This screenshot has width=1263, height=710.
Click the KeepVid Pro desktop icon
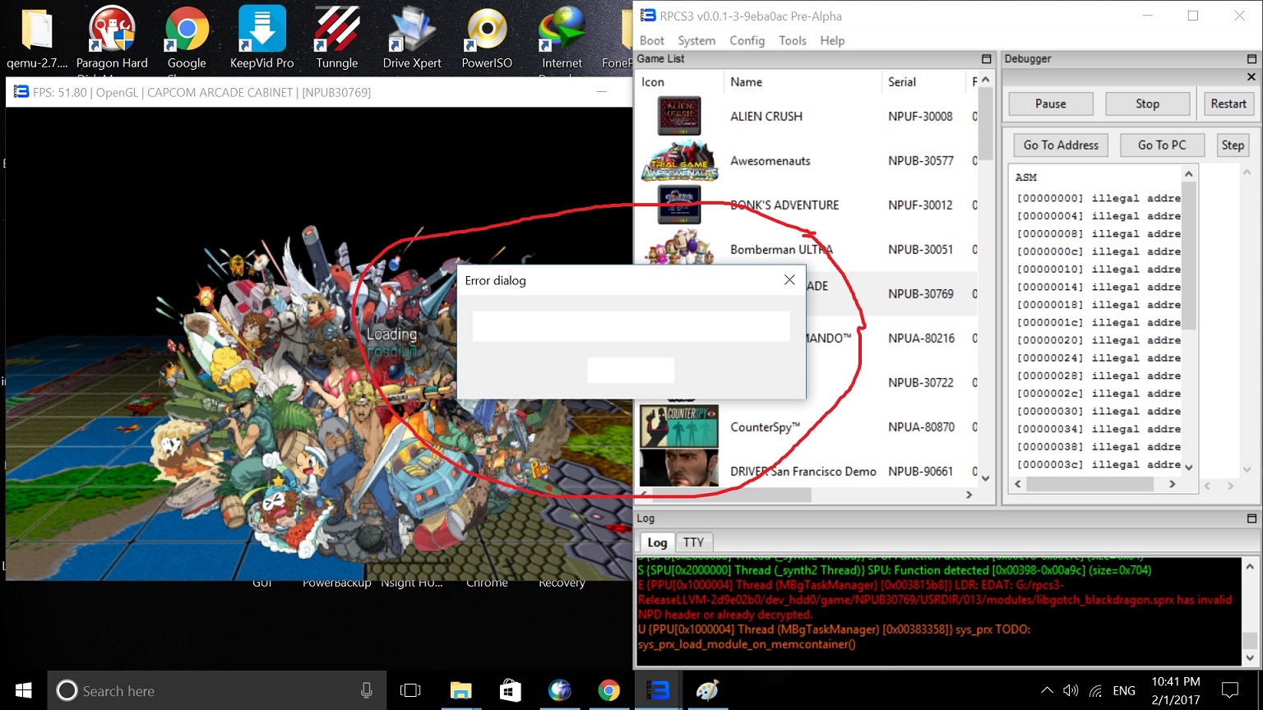point(261,38)
